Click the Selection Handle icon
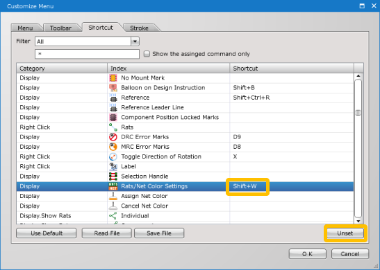 (113, 177)
